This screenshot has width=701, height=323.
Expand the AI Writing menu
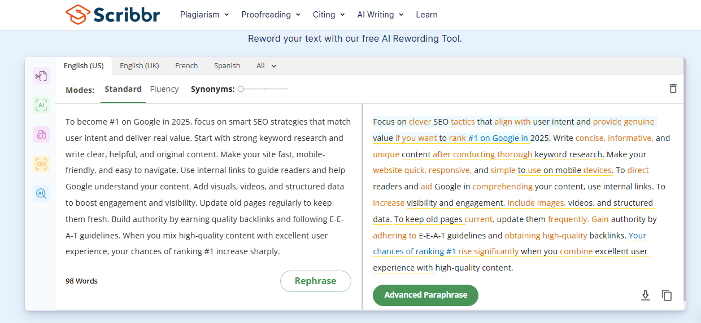[380, 15]
